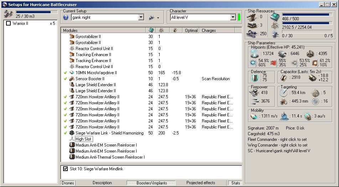Click Wing Commander right click to set
The image size is (339, 187).
[278, 145]
